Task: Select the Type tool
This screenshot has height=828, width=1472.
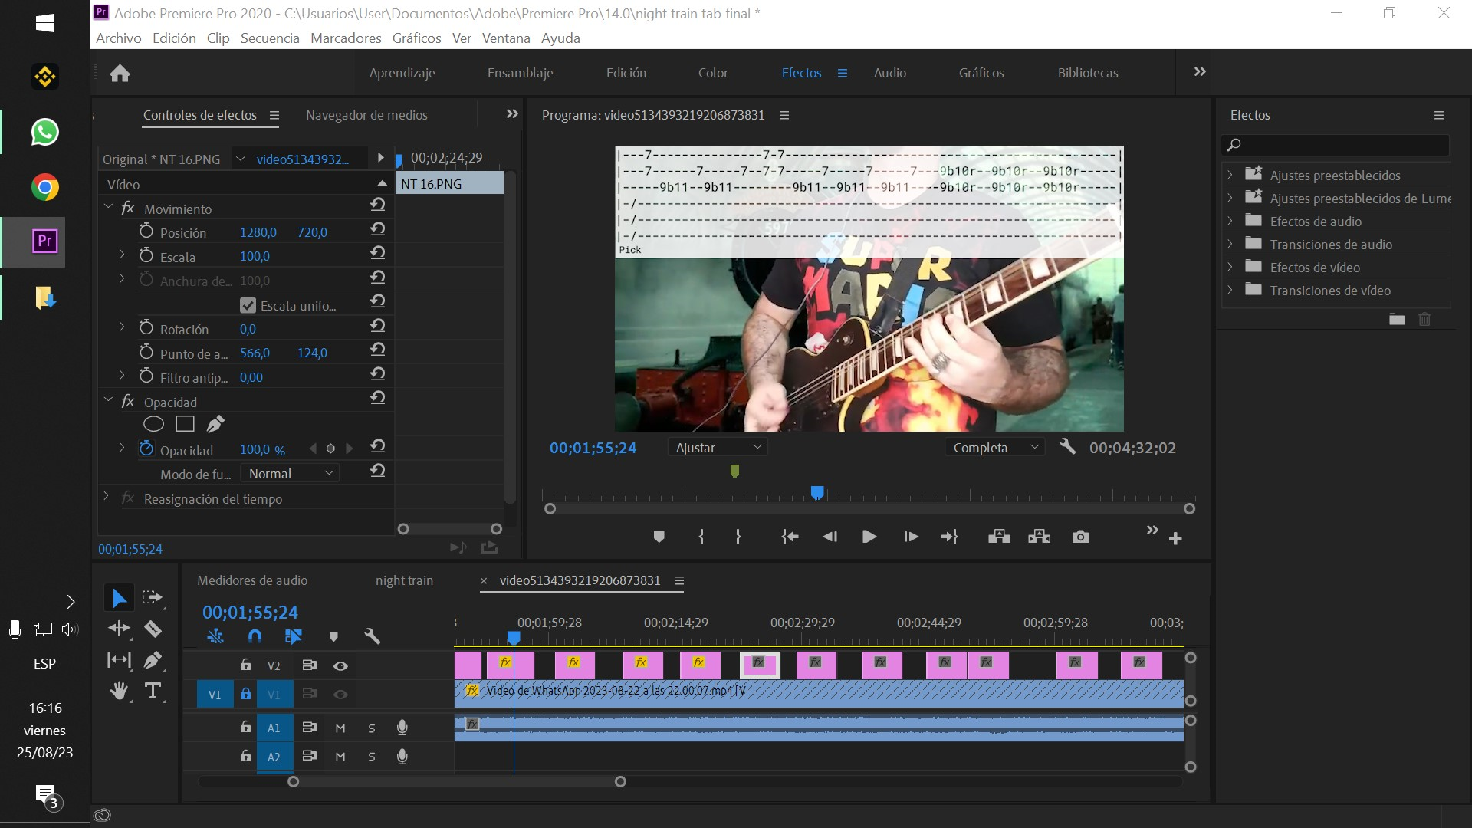Action: (x=153, y=691)
